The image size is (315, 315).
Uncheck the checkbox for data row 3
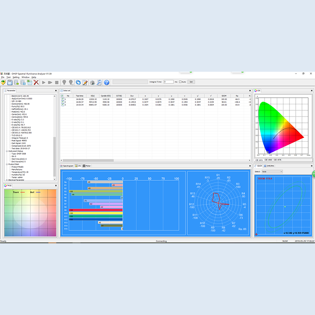pos(63,105)
